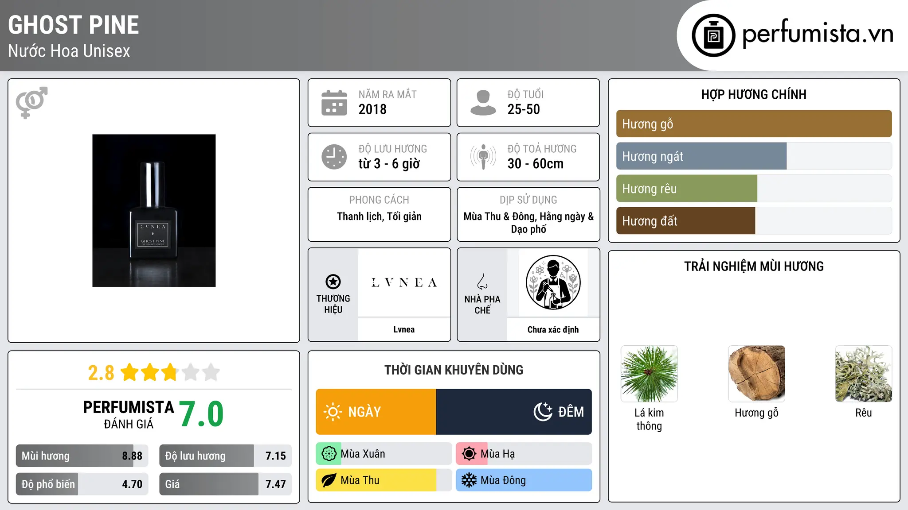Click the 'Rêu' note caption
This screenshot has height=510, width=908.
click(x=864, y=413)
